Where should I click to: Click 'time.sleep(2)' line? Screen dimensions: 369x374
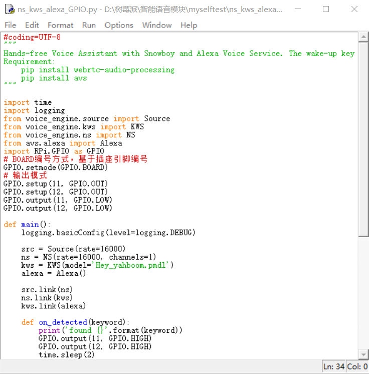pyautogui.click(x=67, y=354)
